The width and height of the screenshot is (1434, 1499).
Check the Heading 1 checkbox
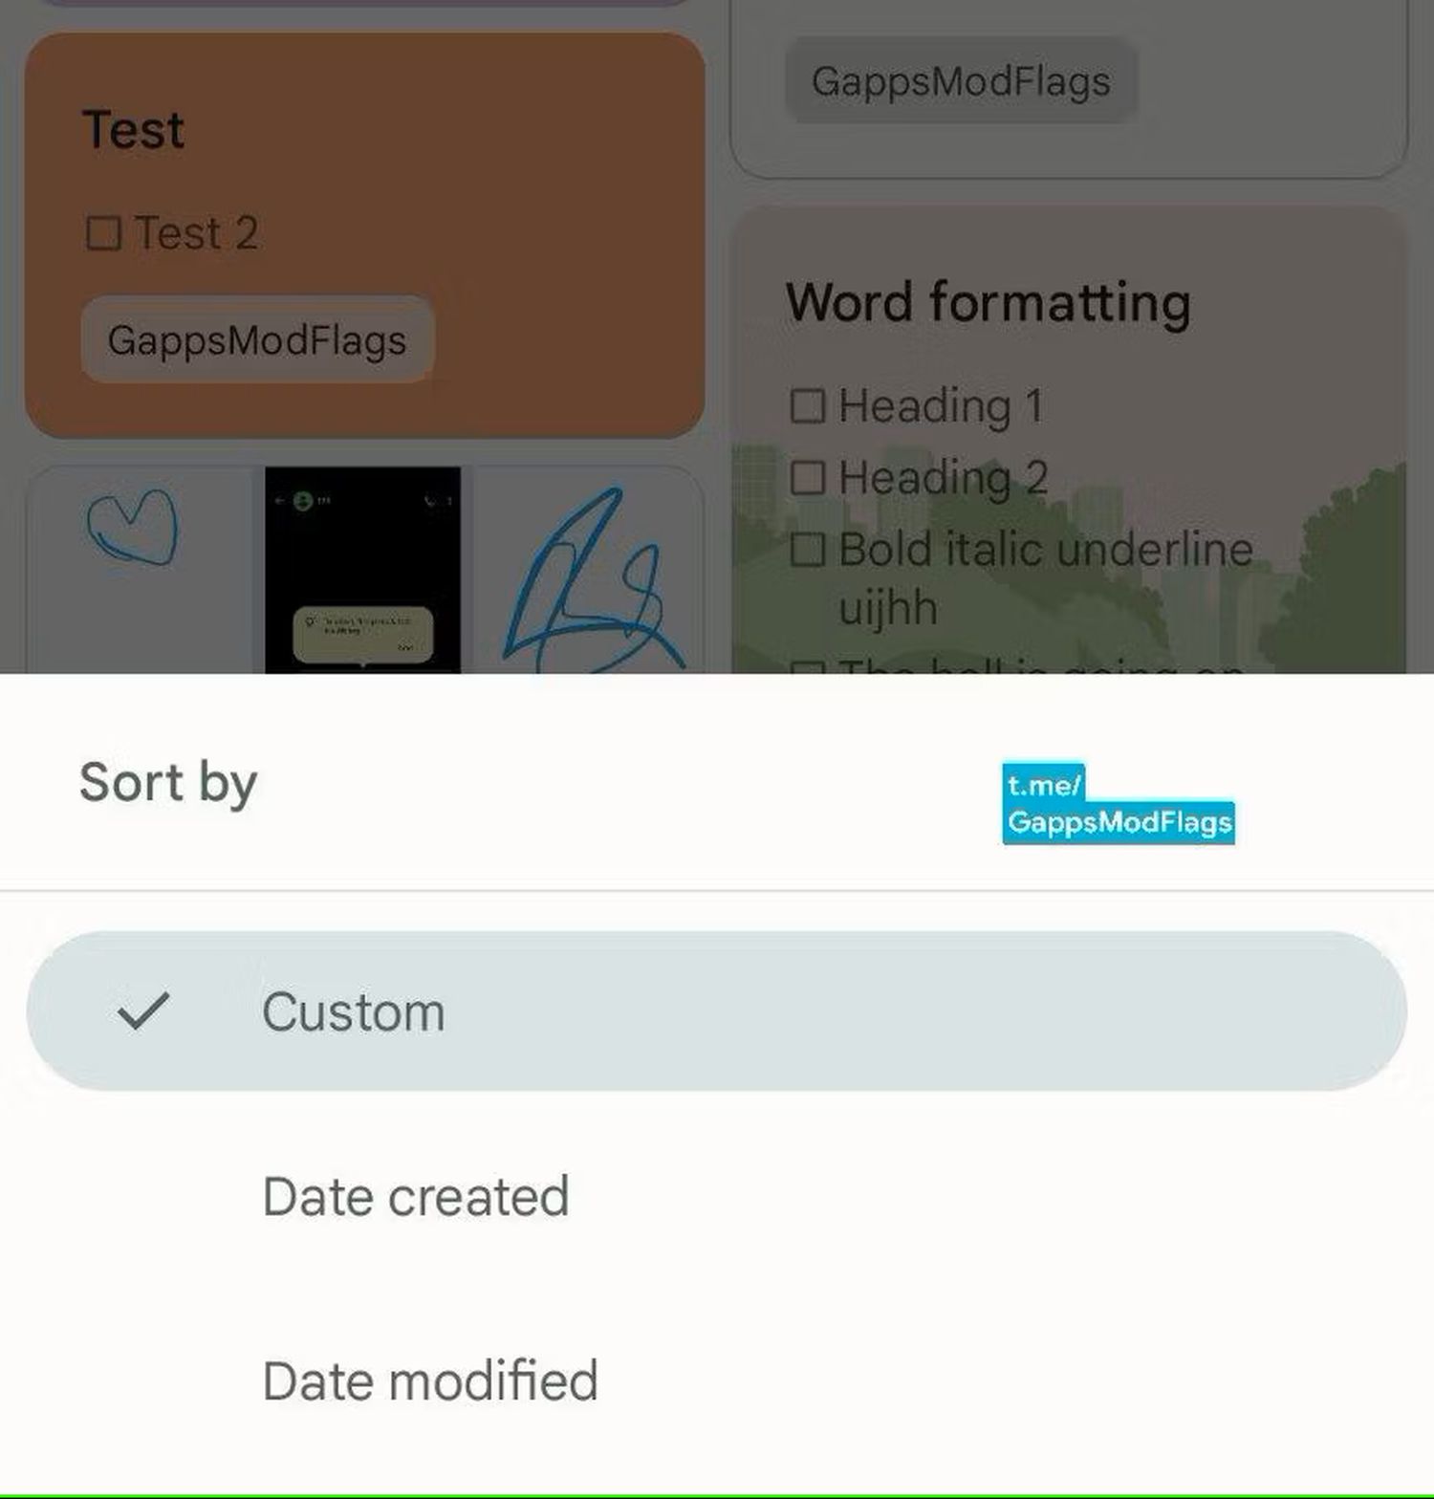pyautogui.click(x=807, y=405)
